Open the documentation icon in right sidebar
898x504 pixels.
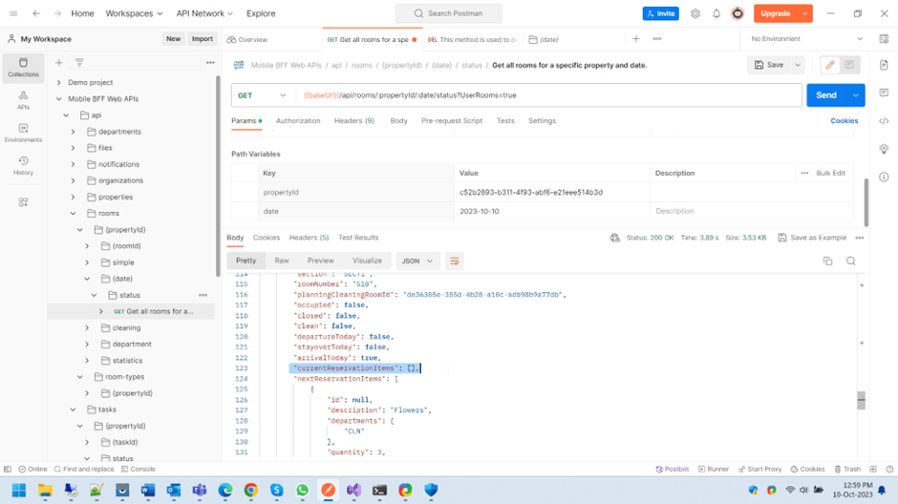click(x=884, y=65)
